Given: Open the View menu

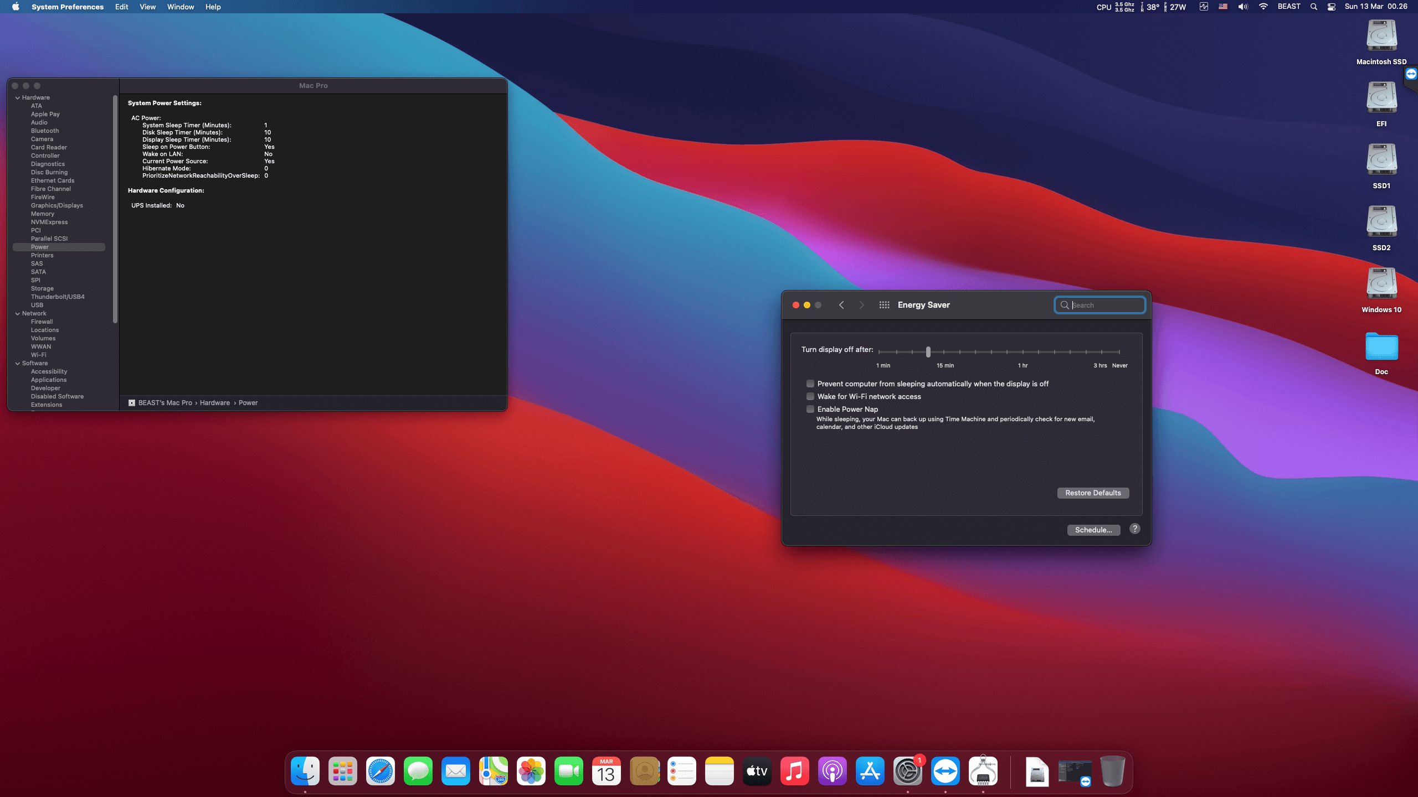Looking at the screenshot, I should click(x=147, y=7).
